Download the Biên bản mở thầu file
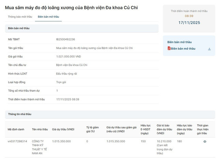Viewport: 218px width, 159px height. pos(209,49)
